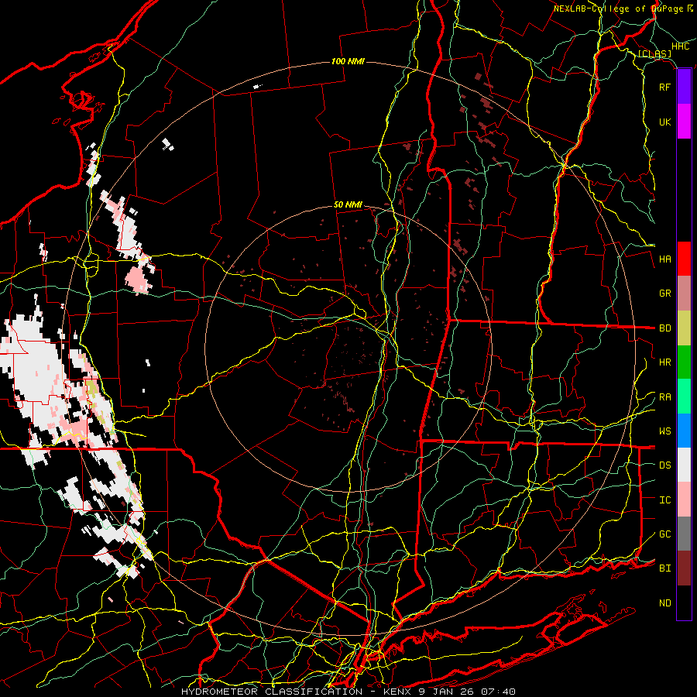The image size is (697, 697).
Task: Click the 100 NMI range ring label
Action: 348,61
